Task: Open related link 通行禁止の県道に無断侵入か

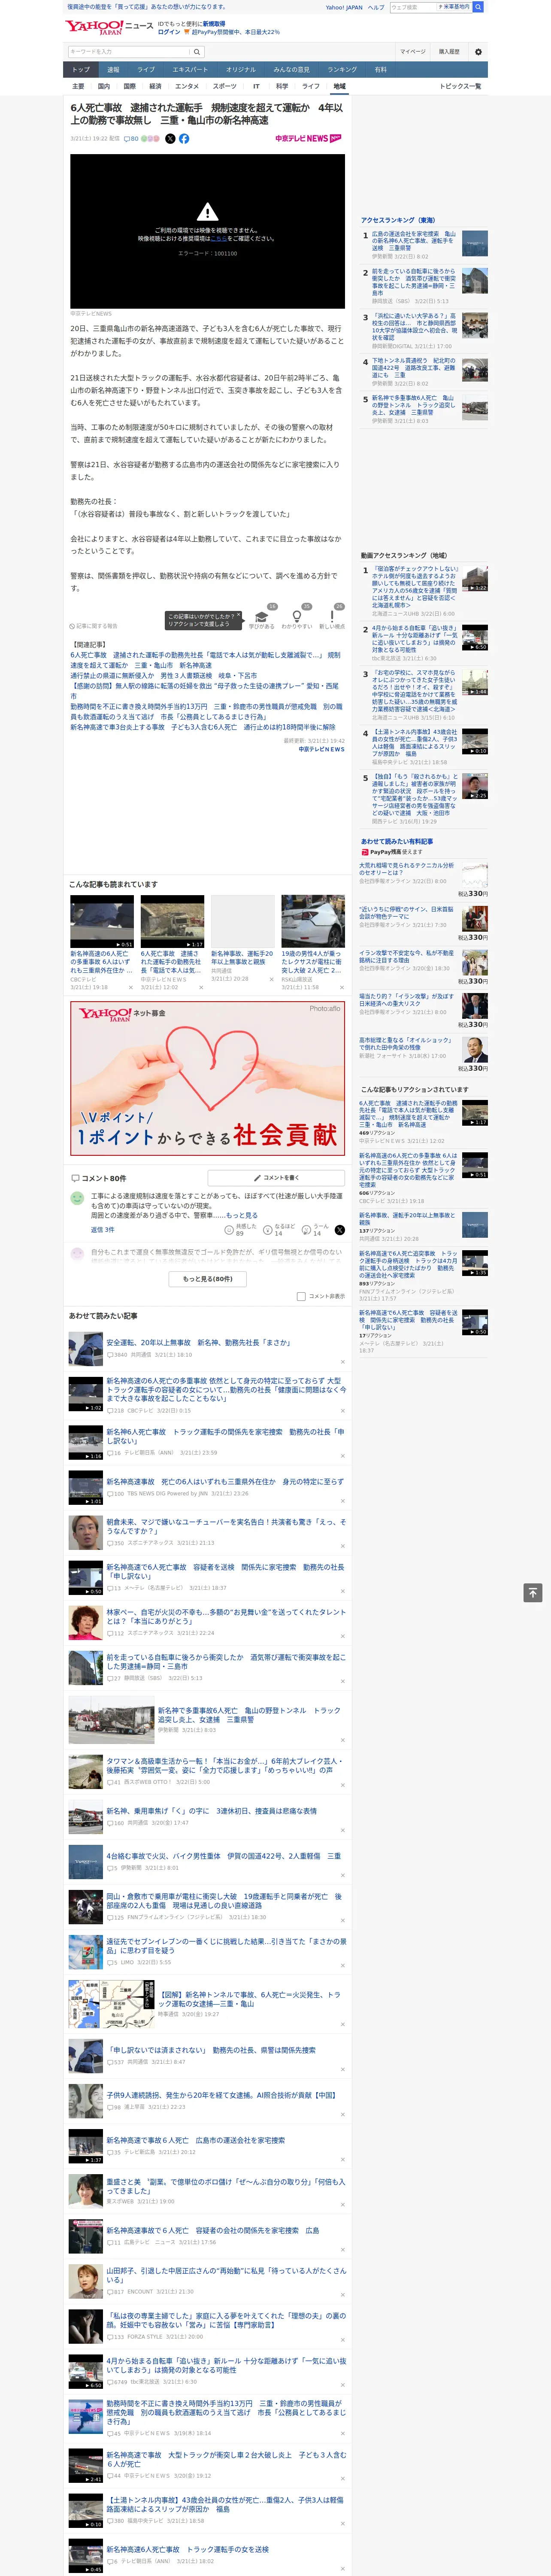Action: click(163, 676)
